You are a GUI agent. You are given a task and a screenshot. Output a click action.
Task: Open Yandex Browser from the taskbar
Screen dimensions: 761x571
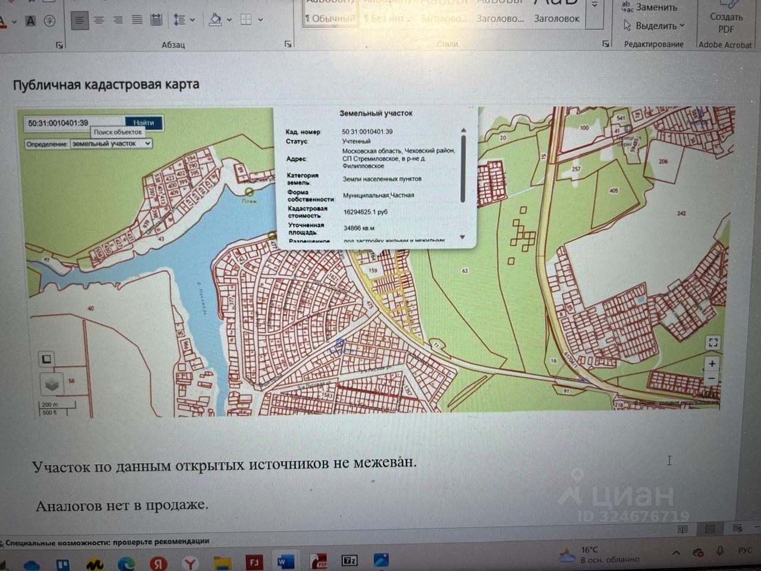190,563
